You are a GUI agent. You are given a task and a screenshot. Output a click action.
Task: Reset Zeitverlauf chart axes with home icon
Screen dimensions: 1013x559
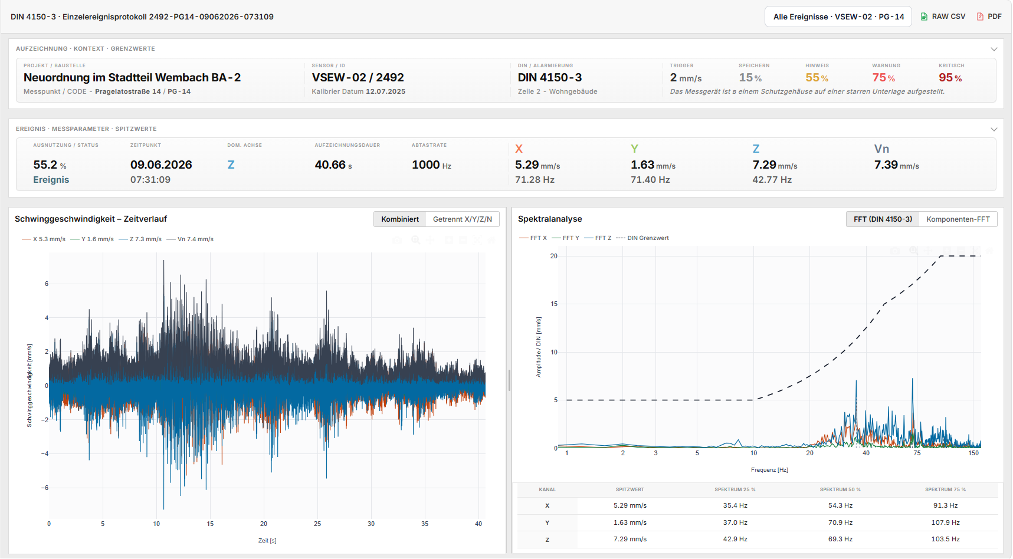tap(491, 240)
